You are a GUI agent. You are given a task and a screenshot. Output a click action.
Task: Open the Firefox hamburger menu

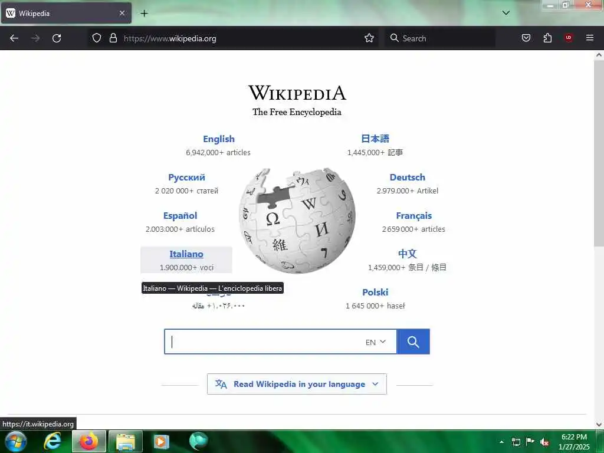pos(590,38)
